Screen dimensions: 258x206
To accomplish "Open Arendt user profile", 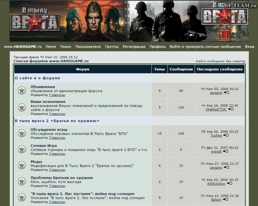I will 216,151.
